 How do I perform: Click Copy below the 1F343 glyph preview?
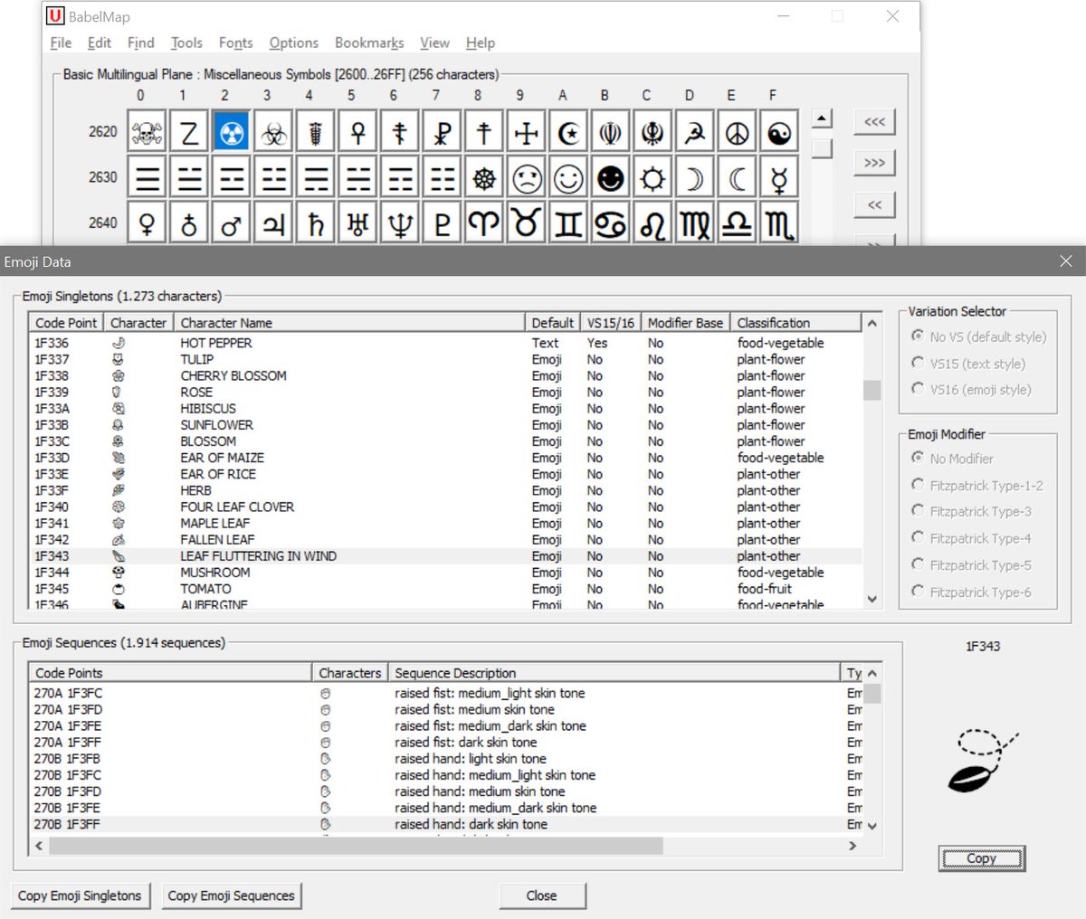pos(981,858)
